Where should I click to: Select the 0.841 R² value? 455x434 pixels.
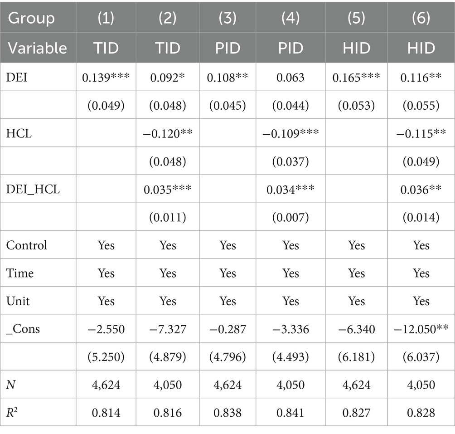pyautogui.click(x=290, y=413)
